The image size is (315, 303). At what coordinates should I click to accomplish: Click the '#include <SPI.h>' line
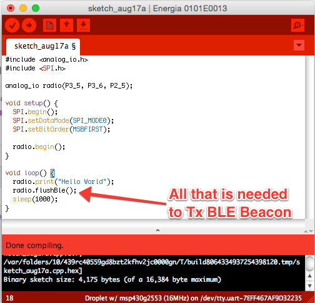point(36,69)
